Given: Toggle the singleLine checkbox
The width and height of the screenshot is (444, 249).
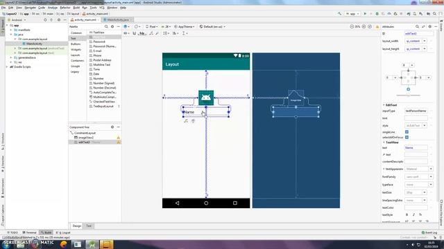Looking at the screenshot, I should 407,132.
